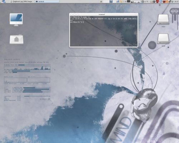Click the terminal window title bar
The image size is (179, 143).
[x=103, y=14]
